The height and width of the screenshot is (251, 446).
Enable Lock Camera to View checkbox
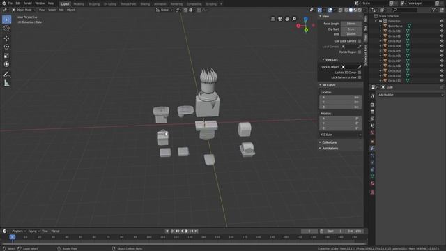click(x=360, y=77)
